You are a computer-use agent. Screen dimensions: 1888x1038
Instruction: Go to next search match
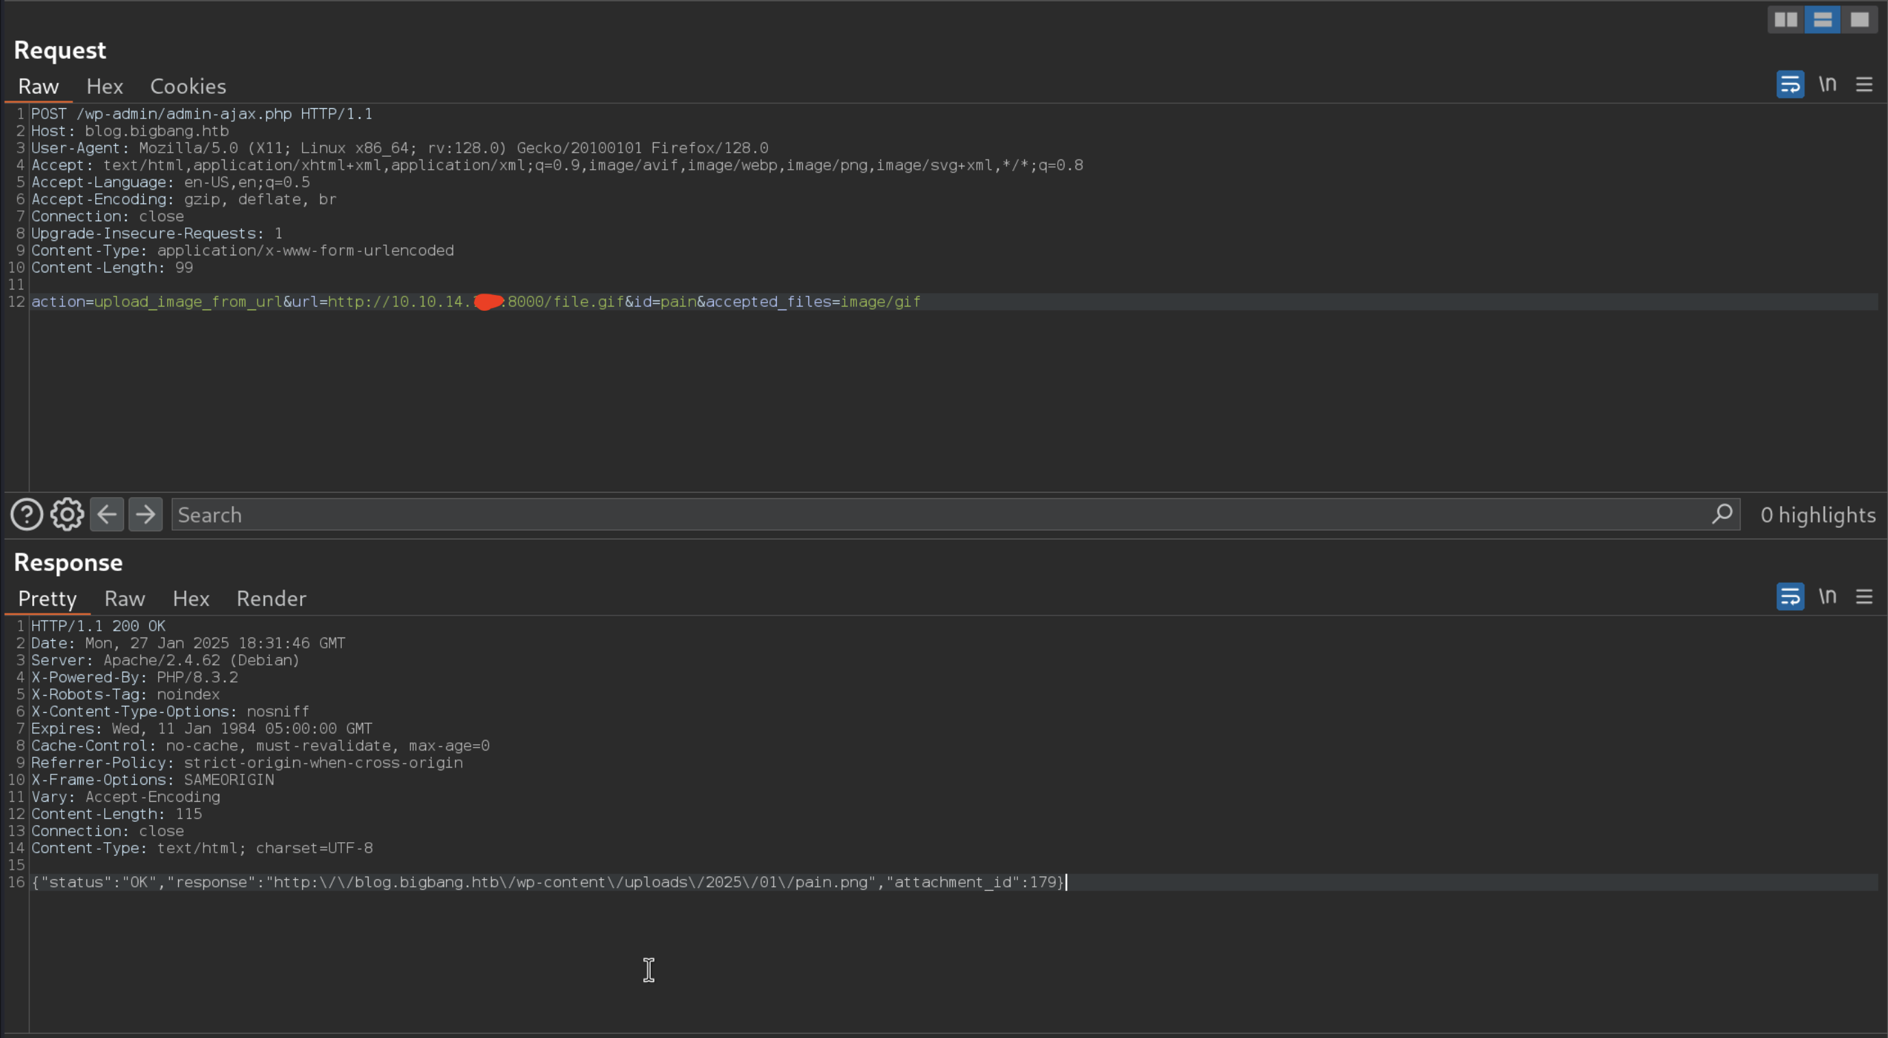146,515
